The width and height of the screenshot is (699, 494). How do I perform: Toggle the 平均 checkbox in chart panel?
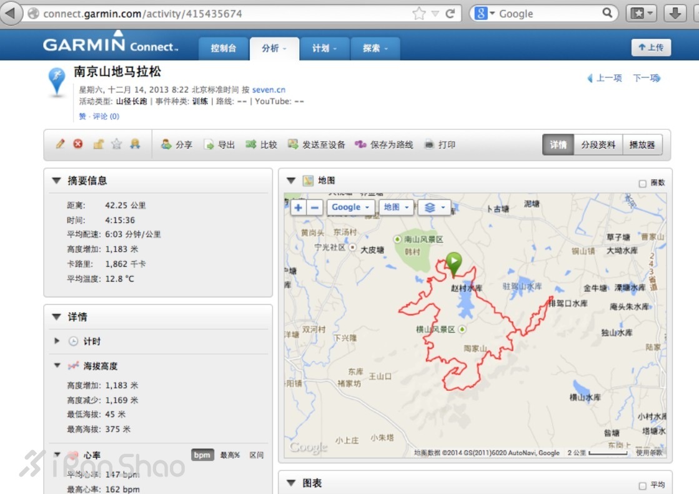pyautogui.click(x=642, y=485)
